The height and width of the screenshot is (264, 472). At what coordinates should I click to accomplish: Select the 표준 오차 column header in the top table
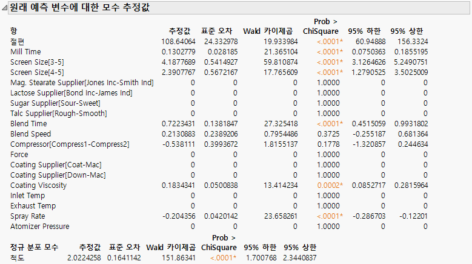(x=217, y=31)
